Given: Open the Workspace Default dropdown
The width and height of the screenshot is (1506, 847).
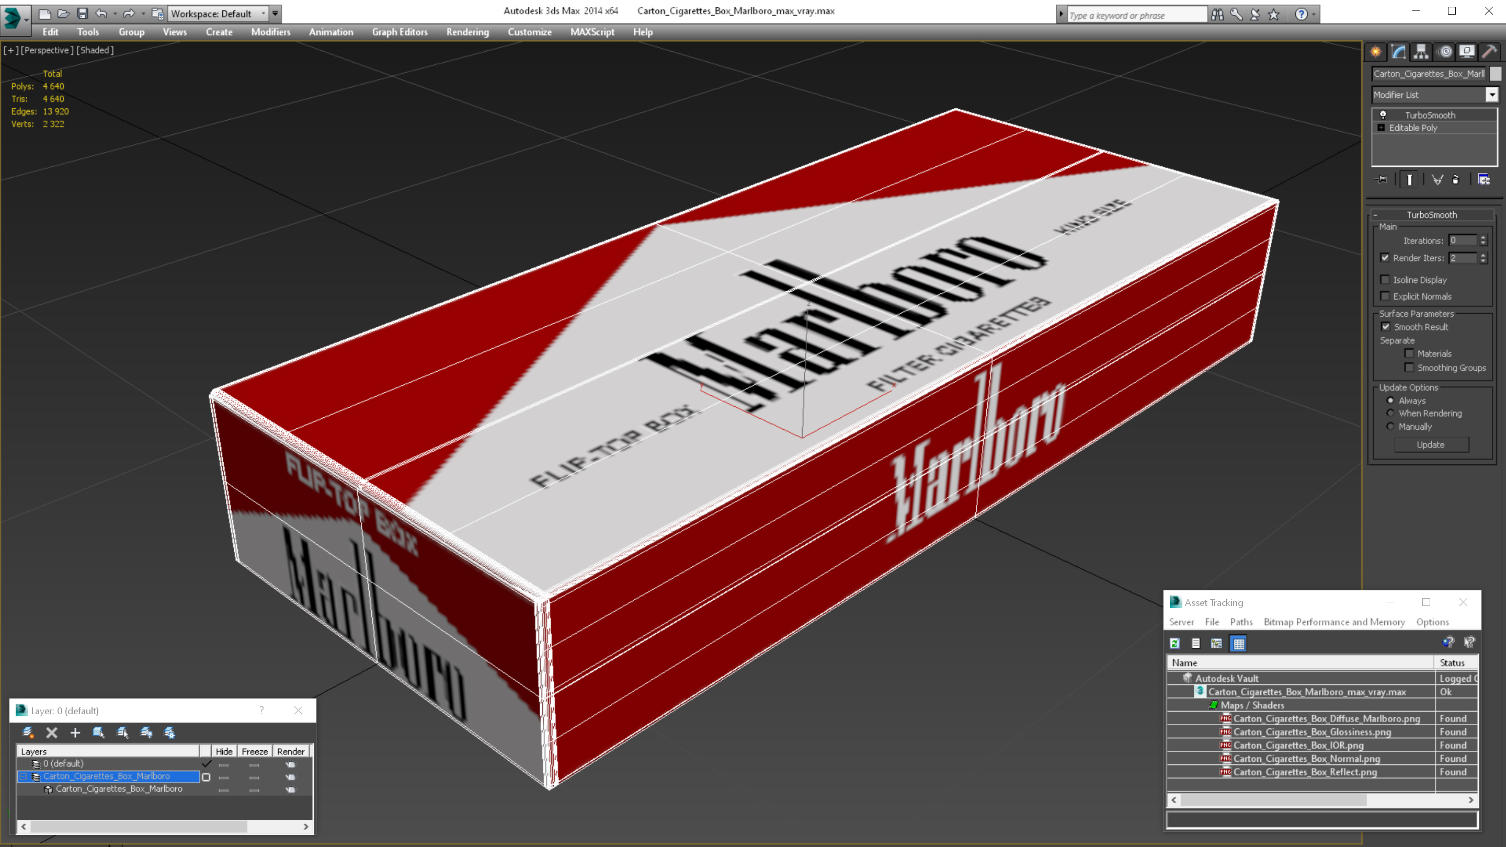Looking at the screenshot, I should [x=217, y=14].
